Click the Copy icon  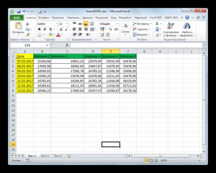coord(27,29)
